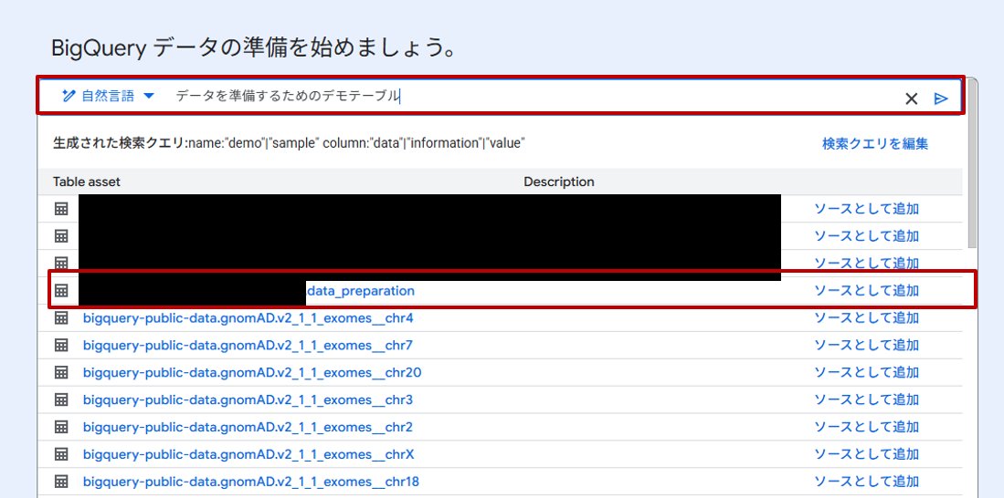Open the gnomAD exomes__chr18 table link
1004x498 pixels.
[251, 482]
